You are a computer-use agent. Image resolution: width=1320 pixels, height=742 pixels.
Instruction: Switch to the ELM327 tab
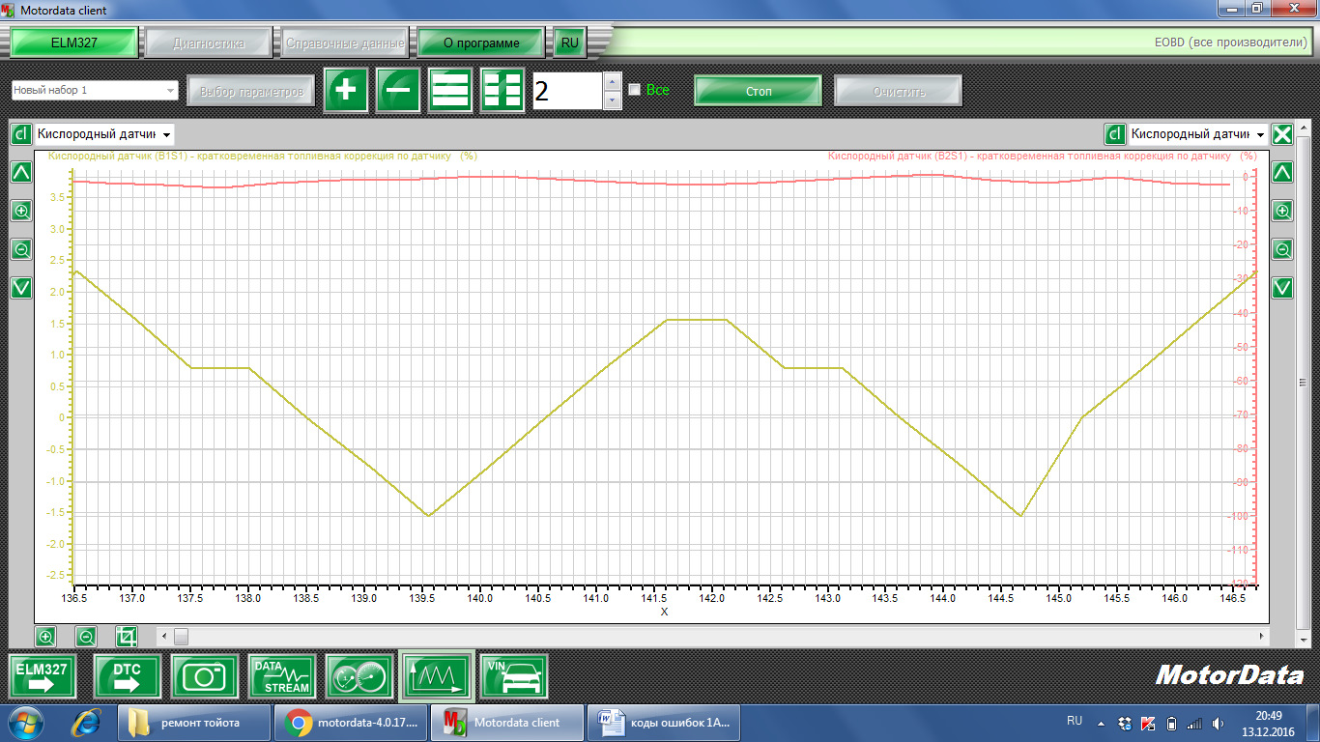point(74,43)
